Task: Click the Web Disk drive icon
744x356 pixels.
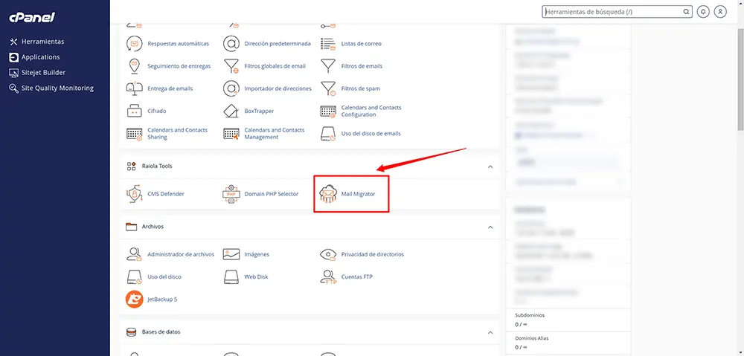Action: [231, 276]
